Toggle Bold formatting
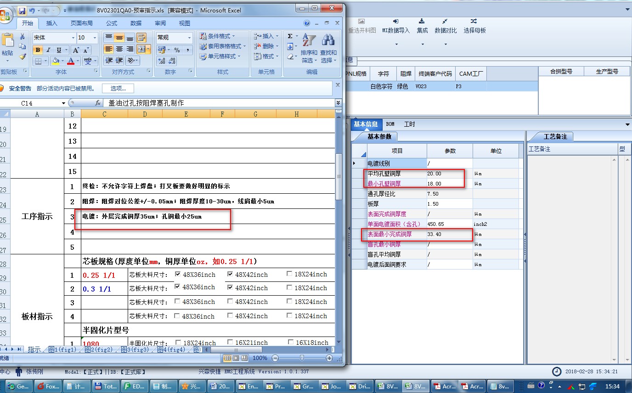This screenshot has width=632, height=393. coord(38,50)
